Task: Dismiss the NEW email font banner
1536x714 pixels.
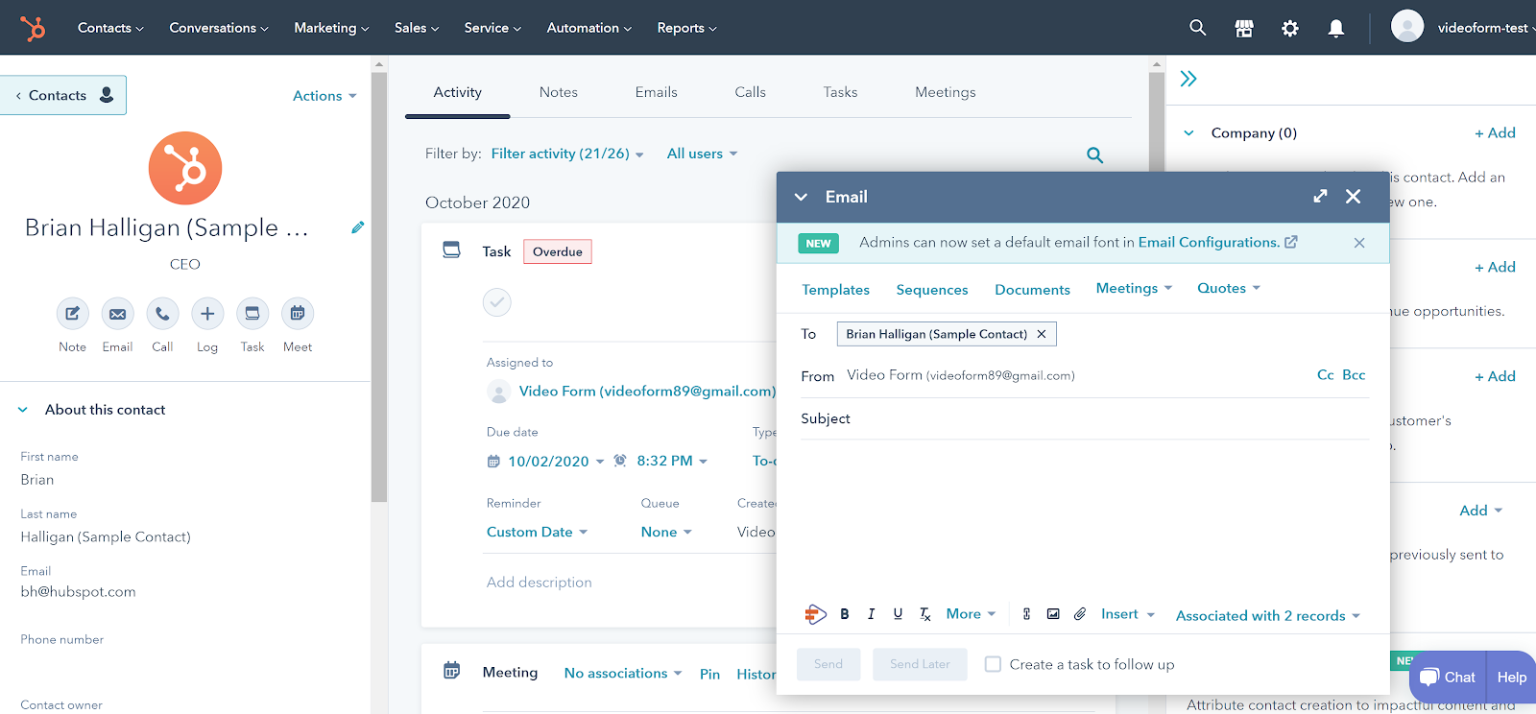Action: [x=1358, y=243]
